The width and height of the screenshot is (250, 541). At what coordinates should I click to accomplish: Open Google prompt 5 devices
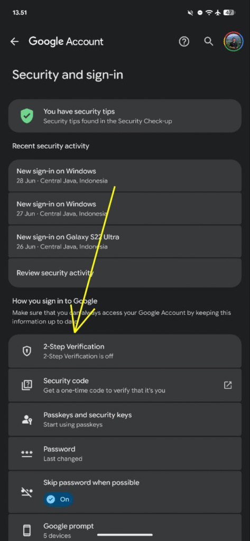coord(125,528)
